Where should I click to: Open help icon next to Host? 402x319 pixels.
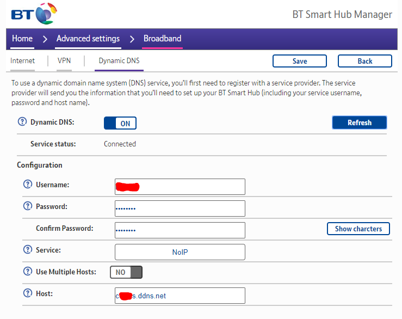click(28, 293)
